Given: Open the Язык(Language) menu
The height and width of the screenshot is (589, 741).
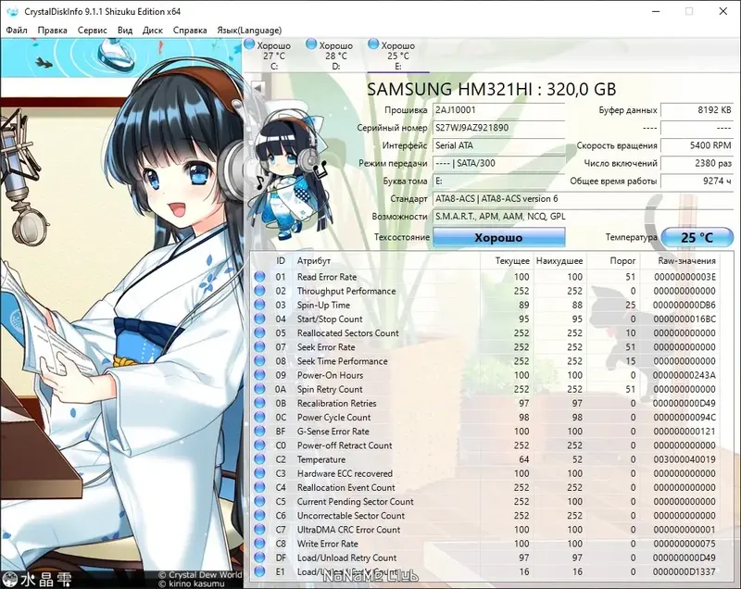Looking at the screenshot, I should tap(249, 31).
